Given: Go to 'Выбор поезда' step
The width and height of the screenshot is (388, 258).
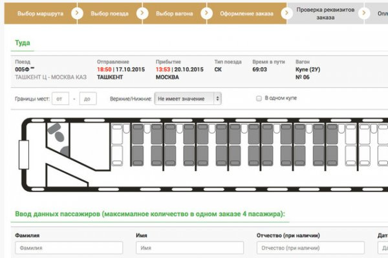Looking at the screenshot, I should tap(109, 13).
